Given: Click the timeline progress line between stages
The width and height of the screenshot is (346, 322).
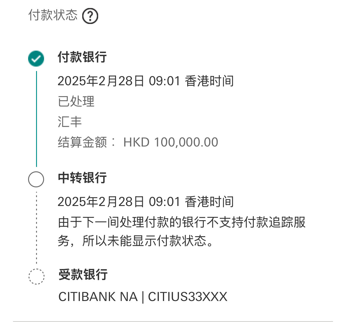Looking at the screenshot, I should [36, 118].
